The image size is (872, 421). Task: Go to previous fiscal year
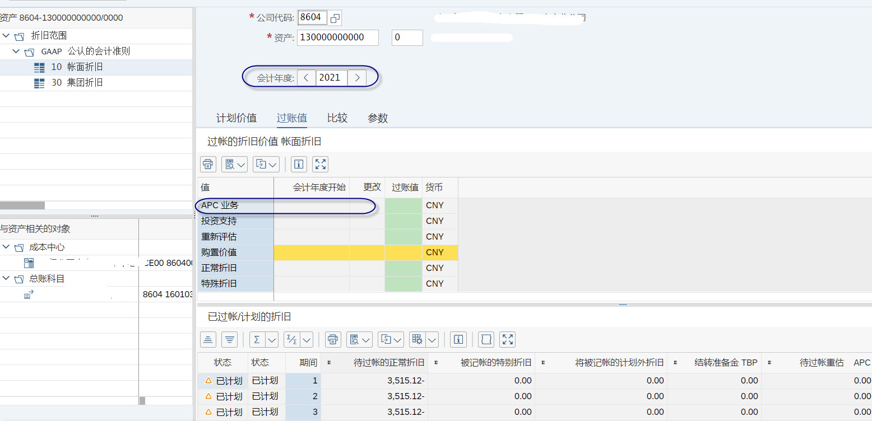tap(306, 78)
